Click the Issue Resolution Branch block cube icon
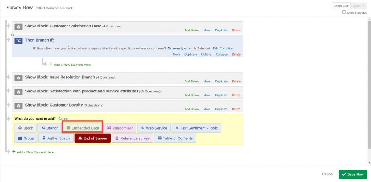 click(19, 78)
